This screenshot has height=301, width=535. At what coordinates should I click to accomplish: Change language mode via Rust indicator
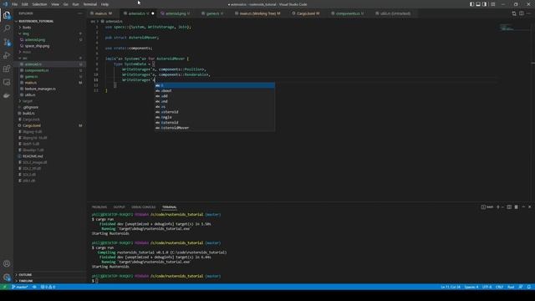(511, 287)
